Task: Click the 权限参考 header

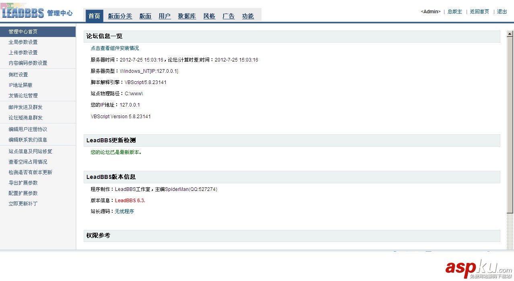Action: tap(292, 236)
